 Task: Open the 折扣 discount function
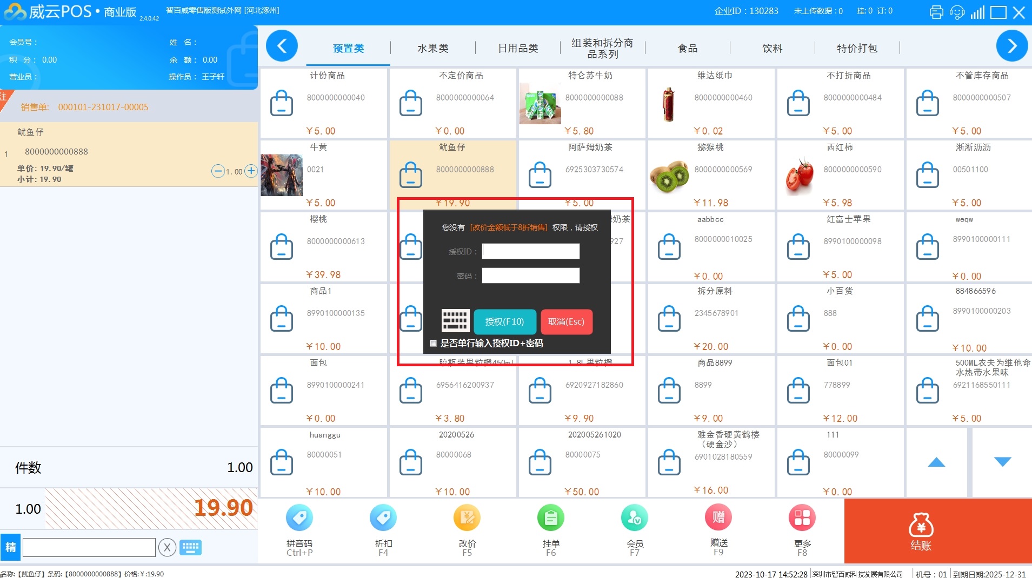[x=383, y=518]
